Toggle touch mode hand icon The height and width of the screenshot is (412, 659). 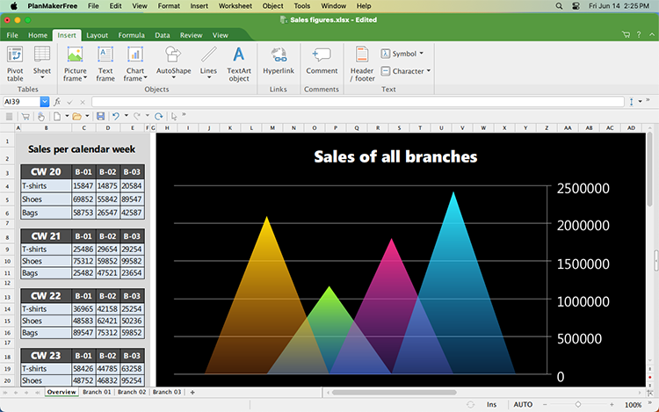[x=40, y=116]
